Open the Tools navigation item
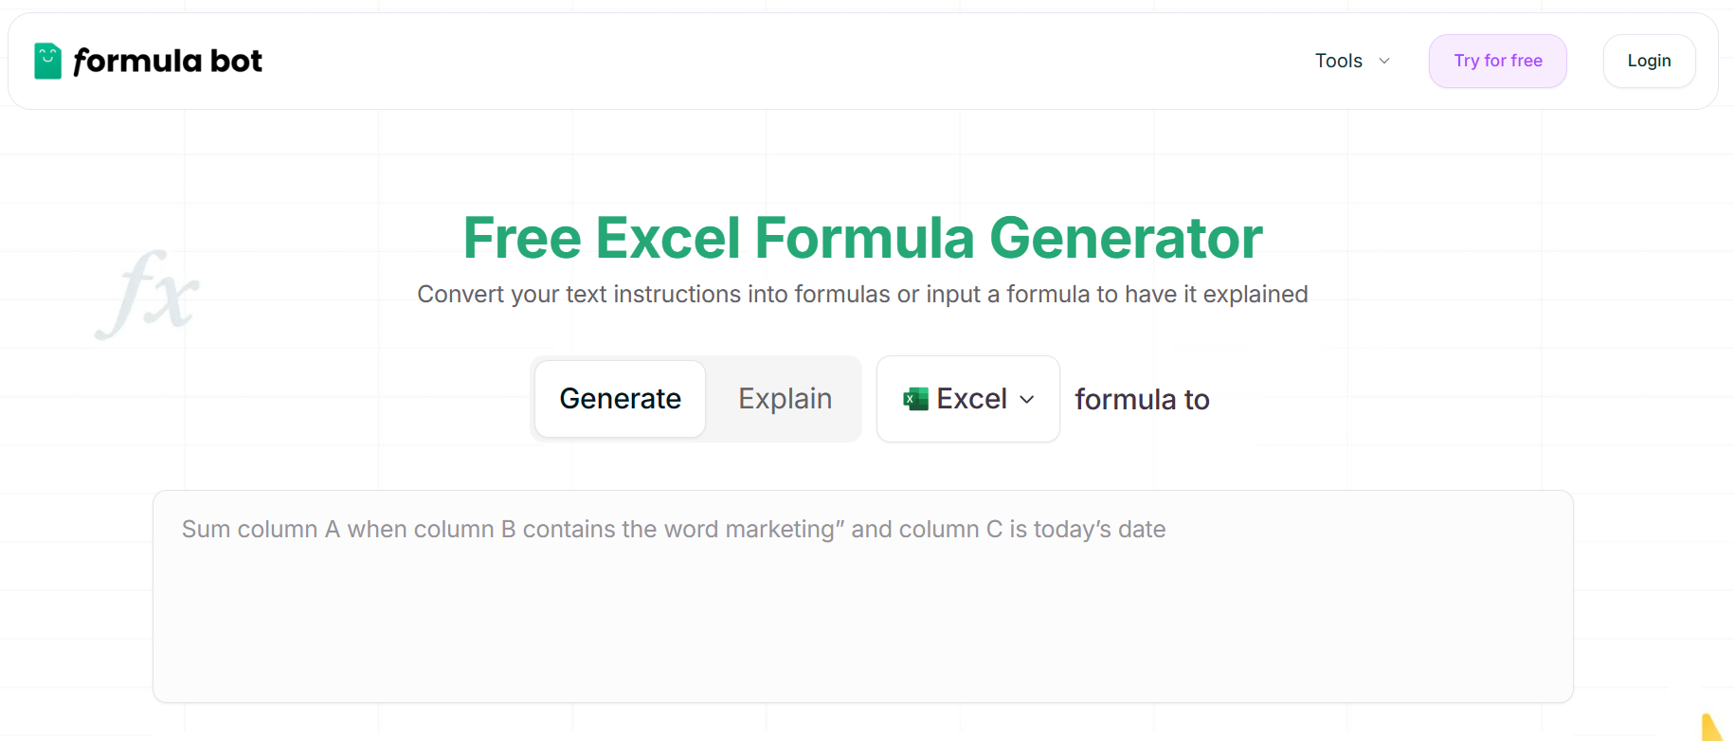This screenshot has height=741, width=1734. coord(1339,61)
